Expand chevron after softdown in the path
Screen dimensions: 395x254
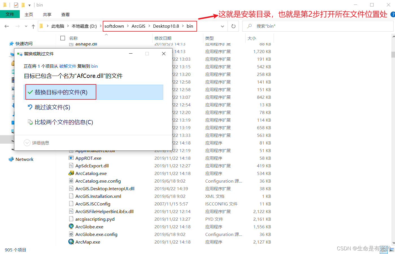point(128,26)
